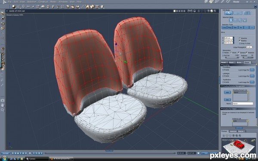Click the Ring selection tool button
Screen dimensions: 258x161
pyautogui.click(x=230, y=27)
